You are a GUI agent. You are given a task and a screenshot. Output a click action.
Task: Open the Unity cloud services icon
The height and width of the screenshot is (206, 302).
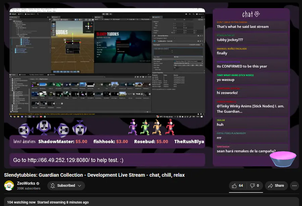(x=186, y=14)
